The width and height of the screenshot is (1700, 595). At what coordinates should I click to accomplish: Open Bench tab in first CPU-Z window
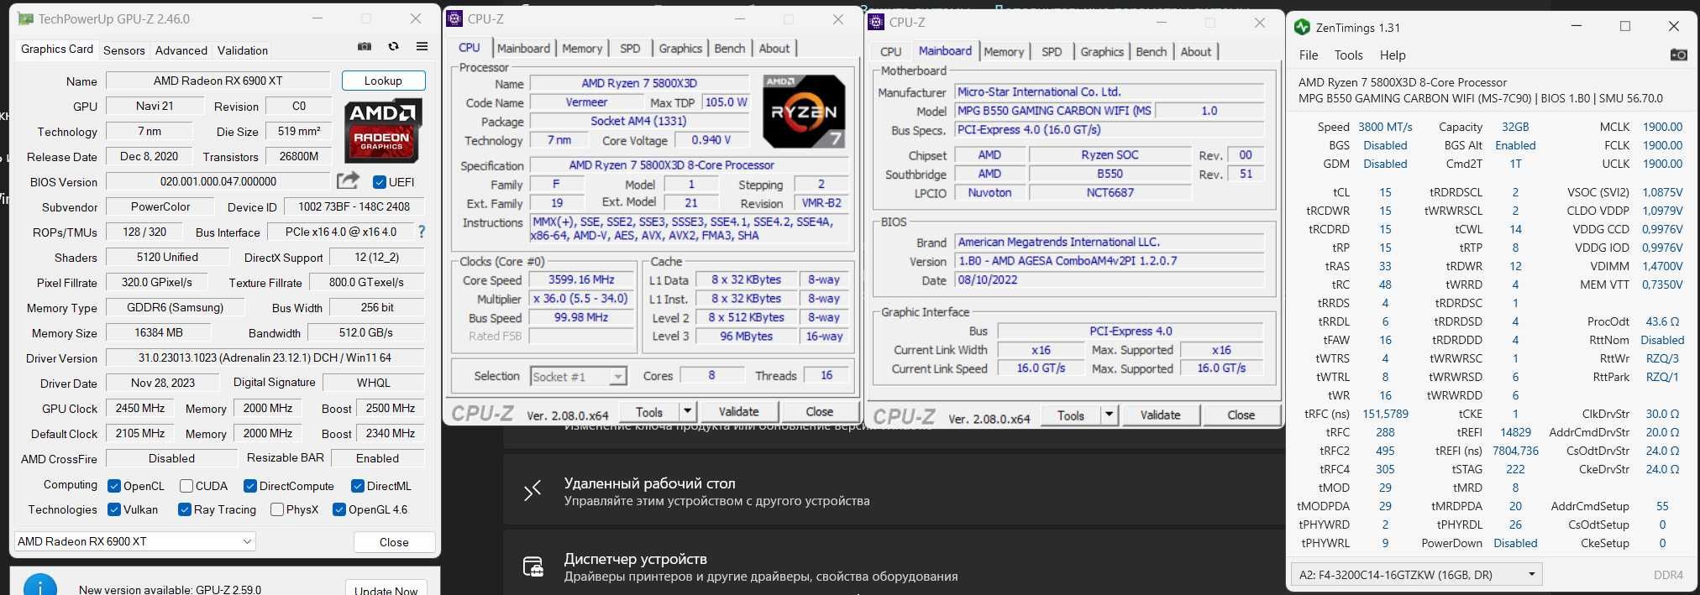click(x=730, y=48)
